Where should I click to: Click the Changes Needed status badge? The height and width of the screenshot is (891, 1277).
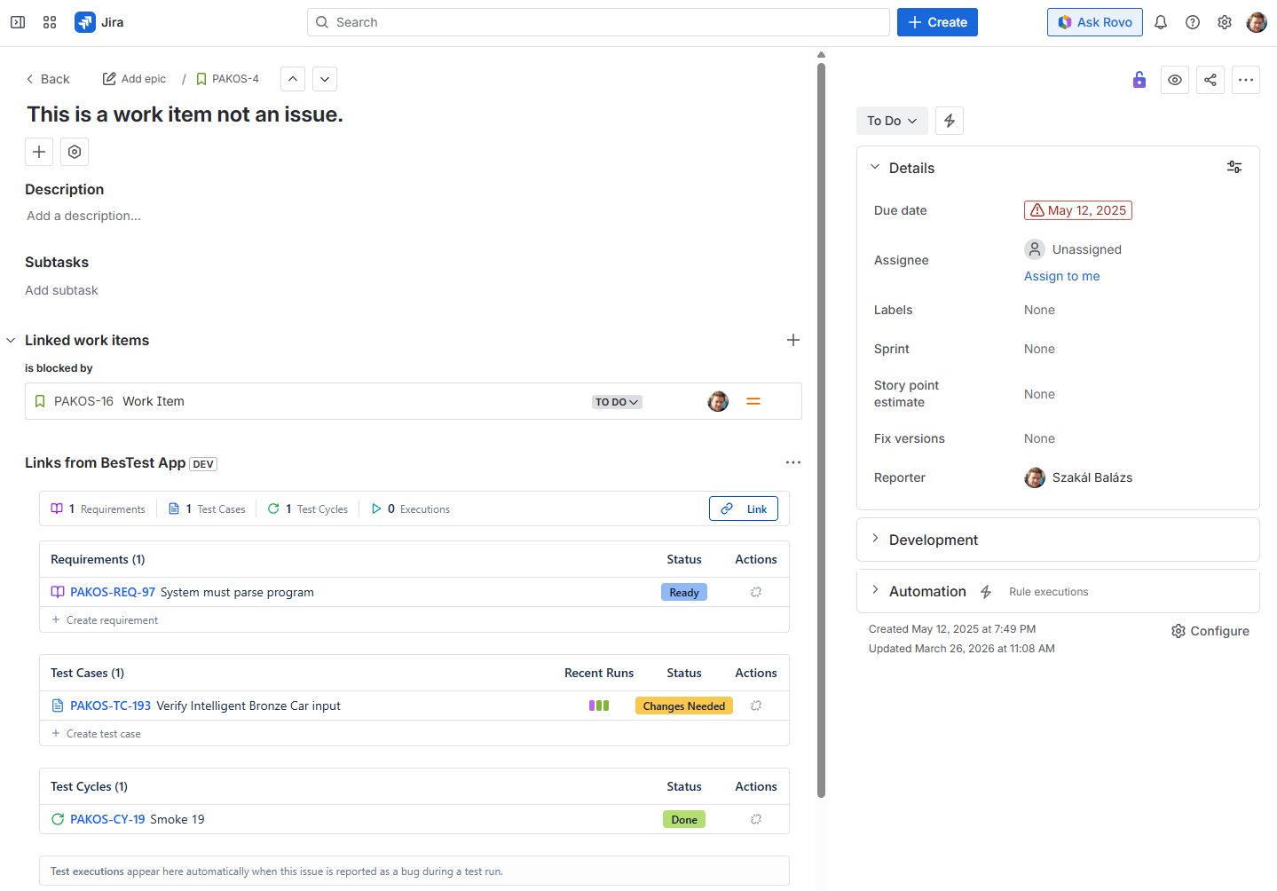684,706
